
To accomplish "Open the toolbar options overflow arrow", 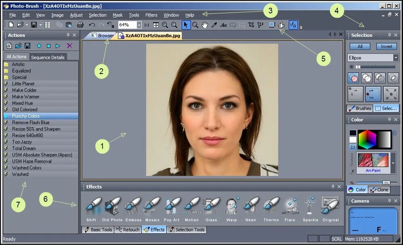I will click(x=301, y=27).
